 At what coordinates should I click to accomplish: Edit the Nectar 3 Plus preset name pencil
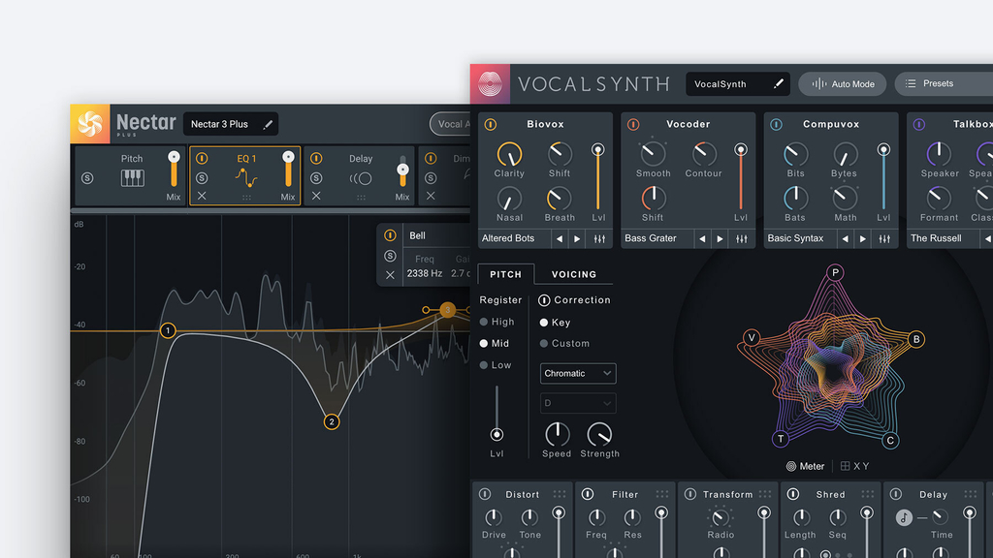pos(268,125)
